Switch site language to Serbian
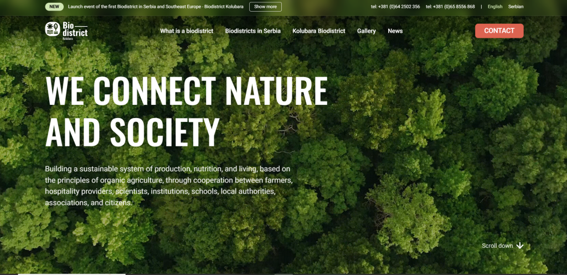567x275 pixels. point(516,7)
